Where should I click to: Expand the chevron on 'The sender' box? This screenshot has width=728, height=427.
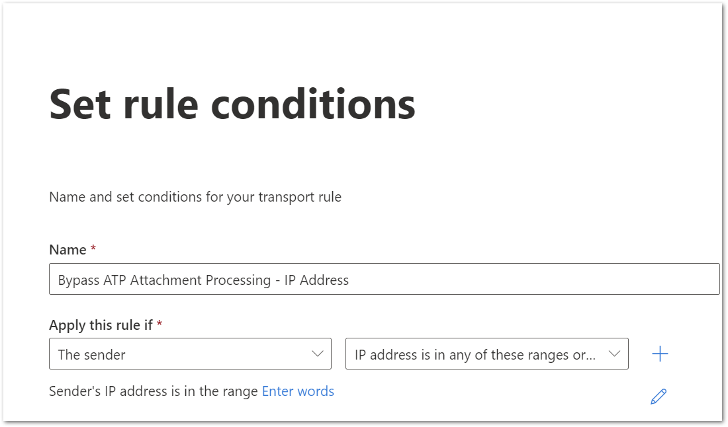click(x=318, y=354)
